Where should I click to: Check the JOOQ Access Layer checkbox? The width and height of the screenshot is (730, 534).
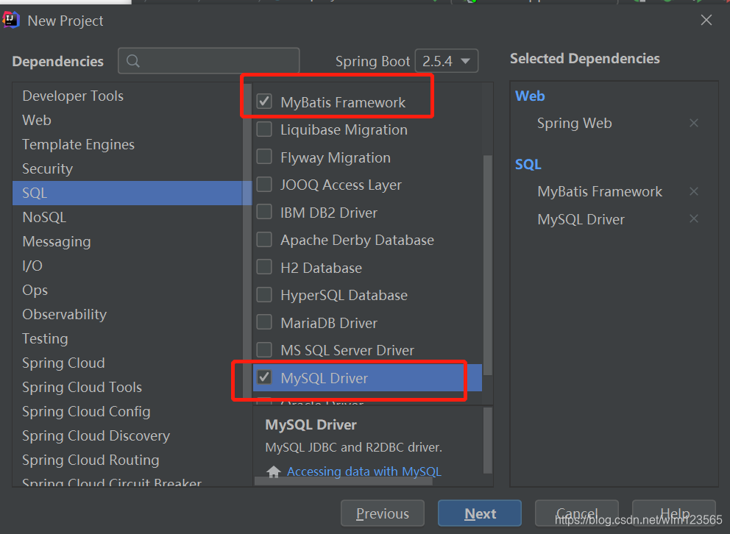pos(264,184)
